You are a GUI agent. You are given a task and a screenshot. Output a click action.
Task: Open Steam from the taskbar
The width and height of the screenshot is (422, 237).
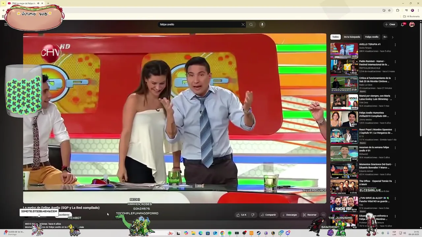(x=258, y=233)
